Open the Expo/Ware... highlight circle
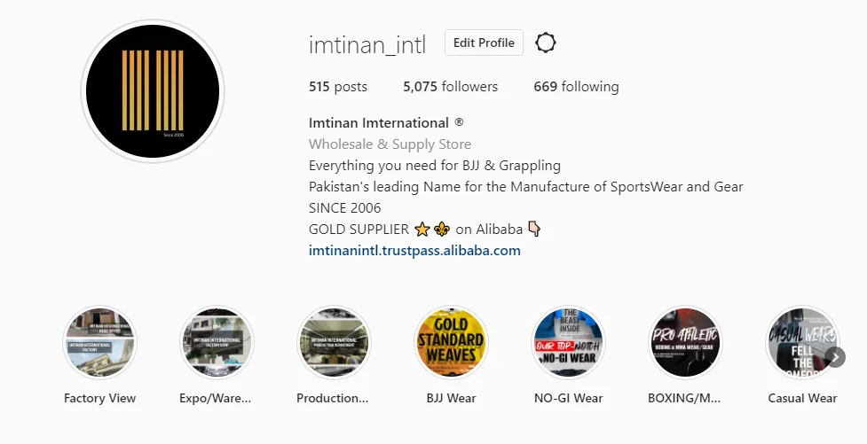 (x=217, y=342)
